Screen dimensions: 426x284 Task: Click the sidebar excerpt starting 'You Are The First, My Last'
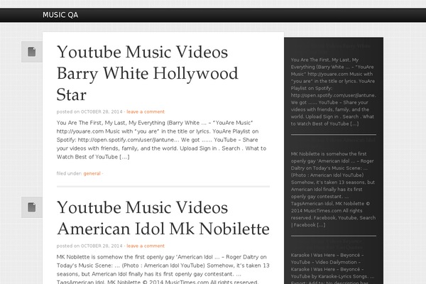tap(333, 92)
